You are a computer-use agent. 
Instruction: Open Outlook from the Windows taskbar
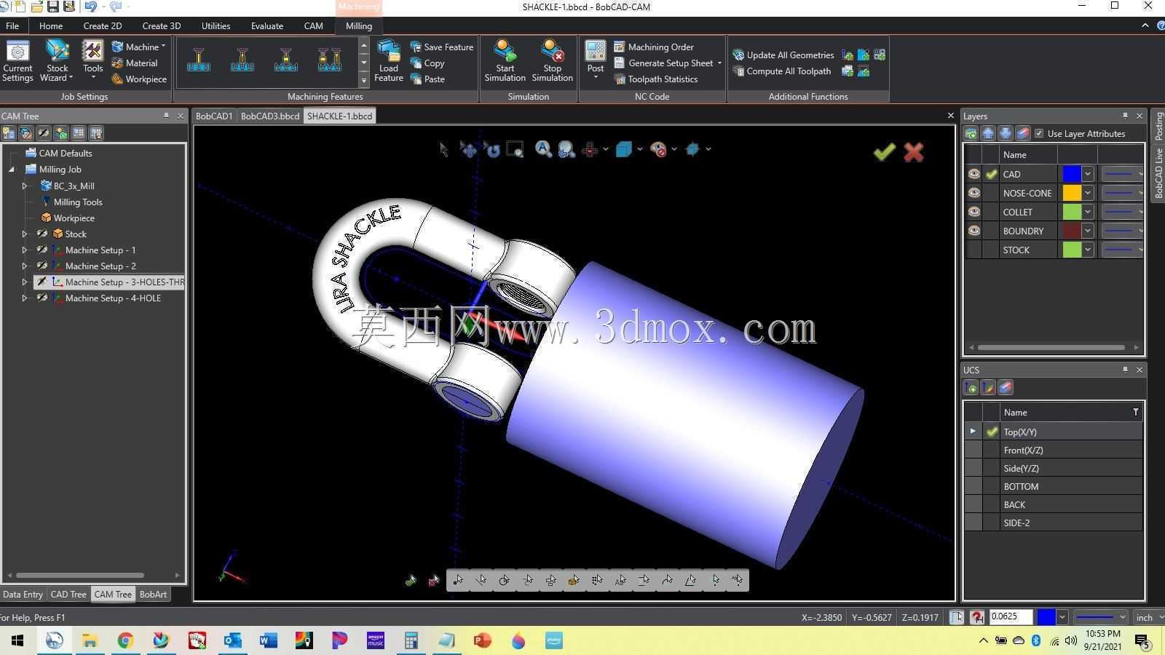pyautogui.click(x=232, y=640)
